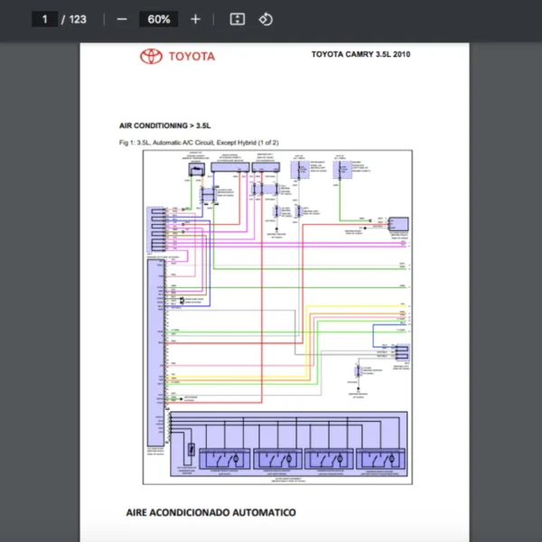Select the 60% zoom level field
The width and height of the screenshot is (542, 542).
159,19
